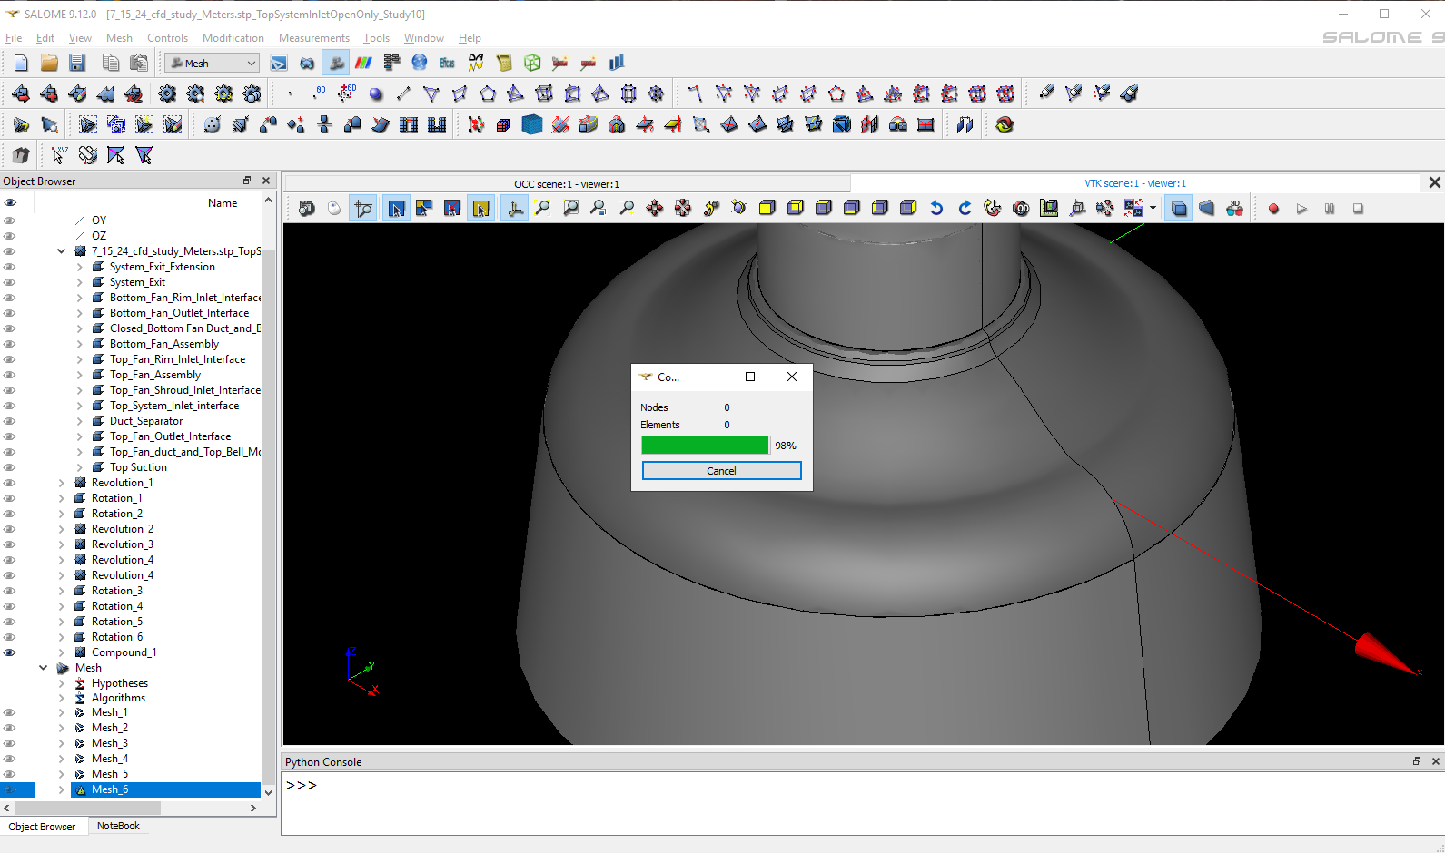Click the Panning view icon
Screen dimensions: 1445x853
[654, 209]
